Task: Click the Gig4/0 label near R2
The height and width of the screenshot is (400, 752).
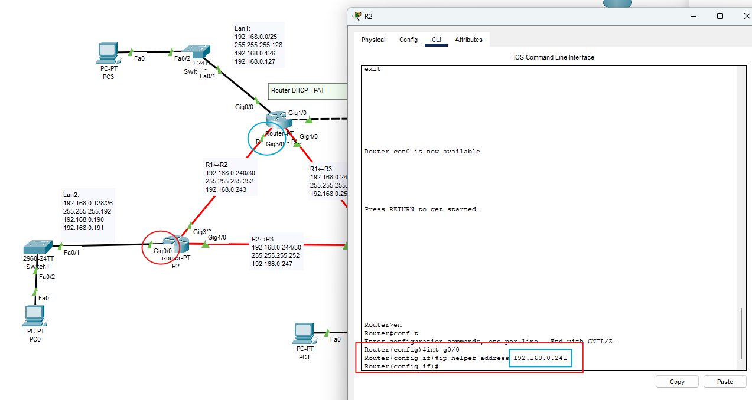Action: (217, 237)
